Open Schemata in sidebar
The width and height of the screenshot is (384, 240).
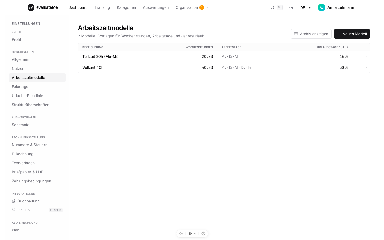[x=37, y=125]
